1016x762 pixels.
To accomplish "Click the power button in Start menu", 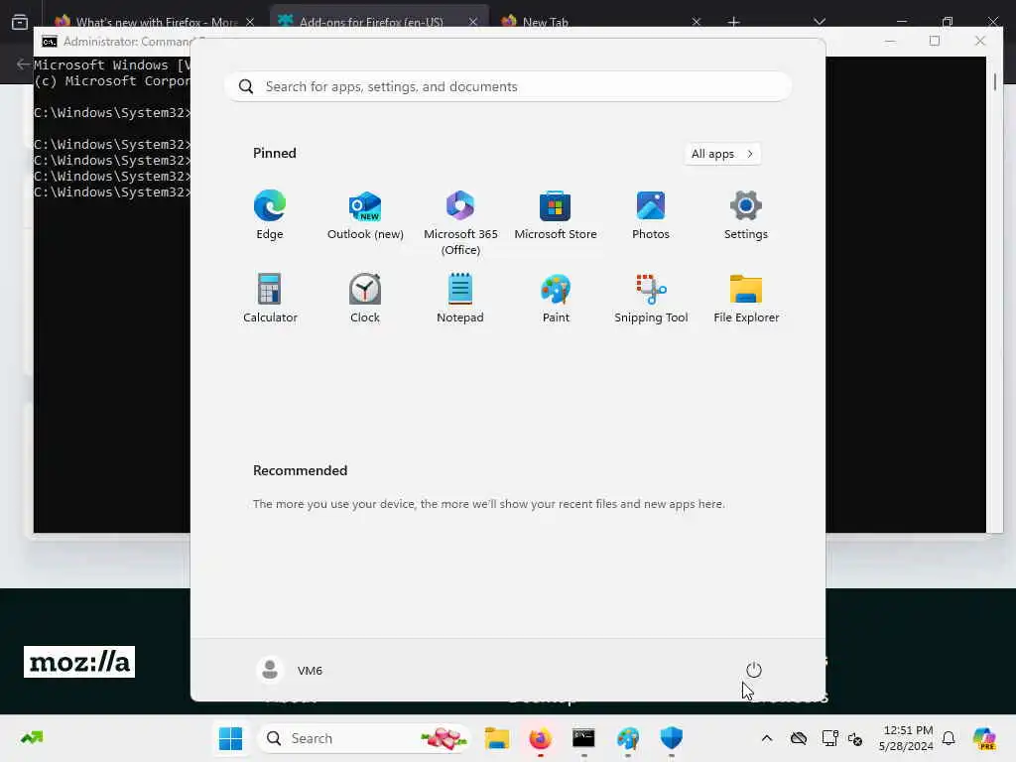I will click(754, 670).
